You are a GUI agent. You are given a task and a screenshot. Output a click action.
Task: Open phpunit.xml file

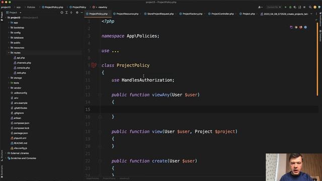18,138
